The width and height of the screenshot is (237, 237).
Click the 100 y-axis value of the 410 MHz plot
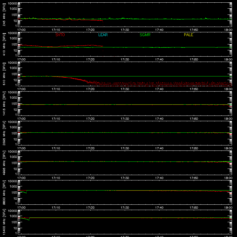pos(14,44)
